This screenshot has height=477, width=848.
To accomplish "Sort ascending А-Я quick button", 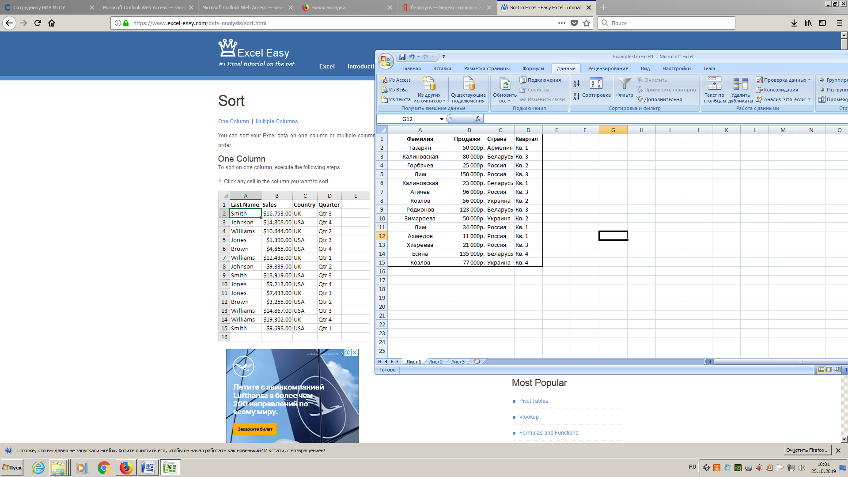I will point(576,83).
